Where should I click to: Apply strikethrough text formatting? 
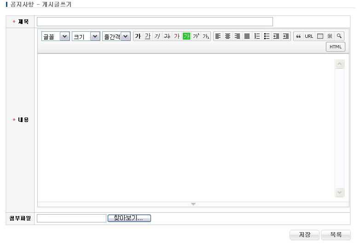167,36
